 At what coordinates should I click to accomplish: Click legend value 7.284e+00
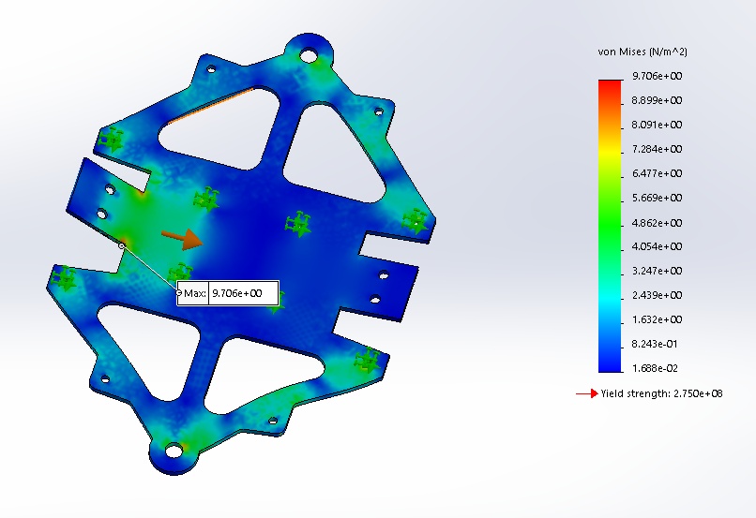(x=658, y=149)
